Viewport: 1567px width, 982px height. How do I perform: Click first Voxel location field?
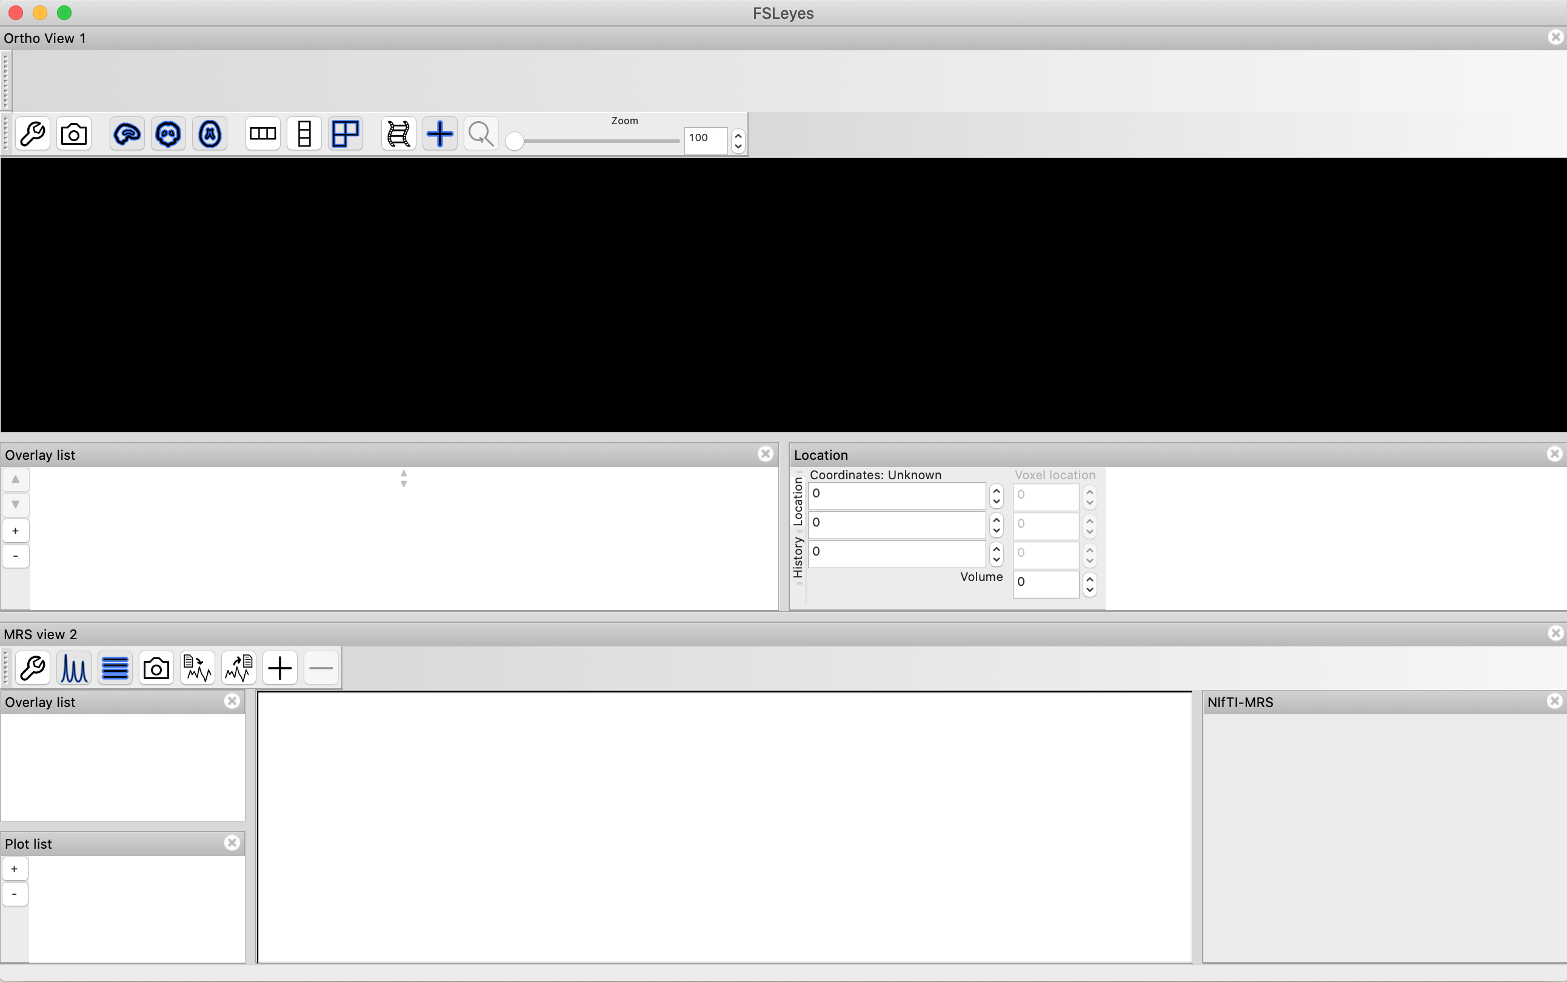point(1046,497)
